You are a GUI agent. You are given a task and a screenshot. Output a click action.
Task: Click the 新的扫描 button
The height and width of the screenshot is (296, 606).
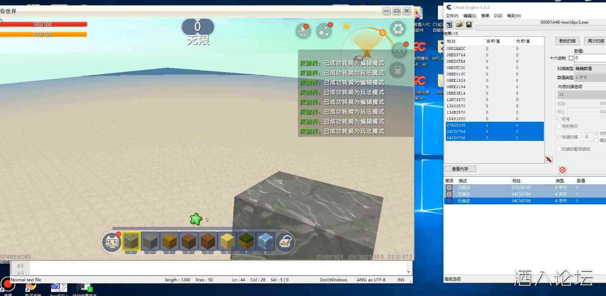pyautogui.click(x=568, y=41)
